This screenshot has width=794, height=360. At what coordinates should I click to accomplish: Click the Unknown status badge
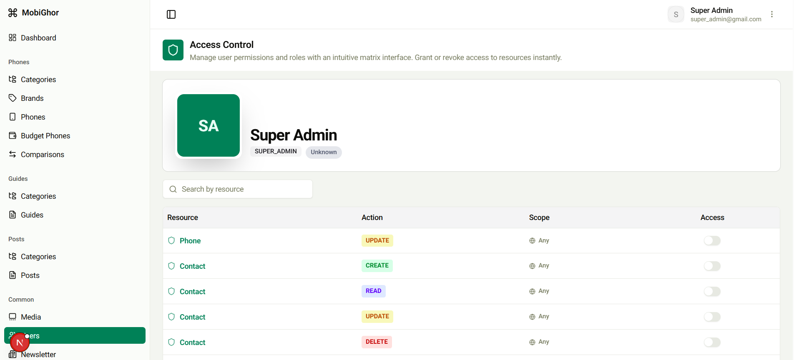[324, 152]
